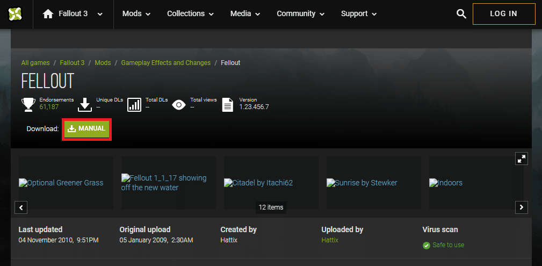This screenshot has height=266, width=542.
Task: Click the Safe to use link
Action: point(449,245)
